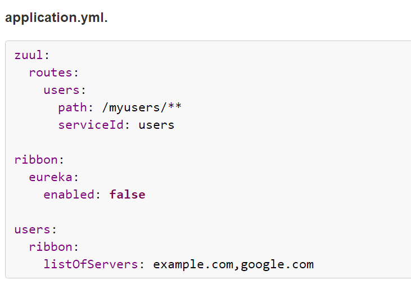Click the bold false value
This screenshot has width=411, height=284.
click(x=127, y=195)
